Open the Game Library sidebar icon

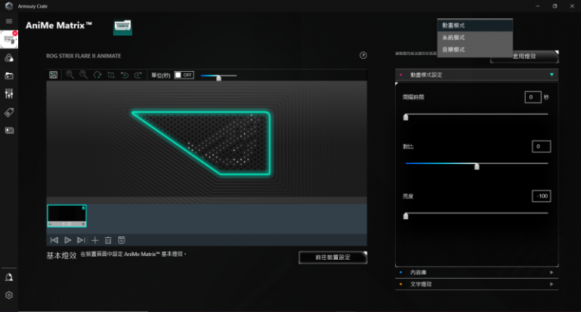click(9, 76)
